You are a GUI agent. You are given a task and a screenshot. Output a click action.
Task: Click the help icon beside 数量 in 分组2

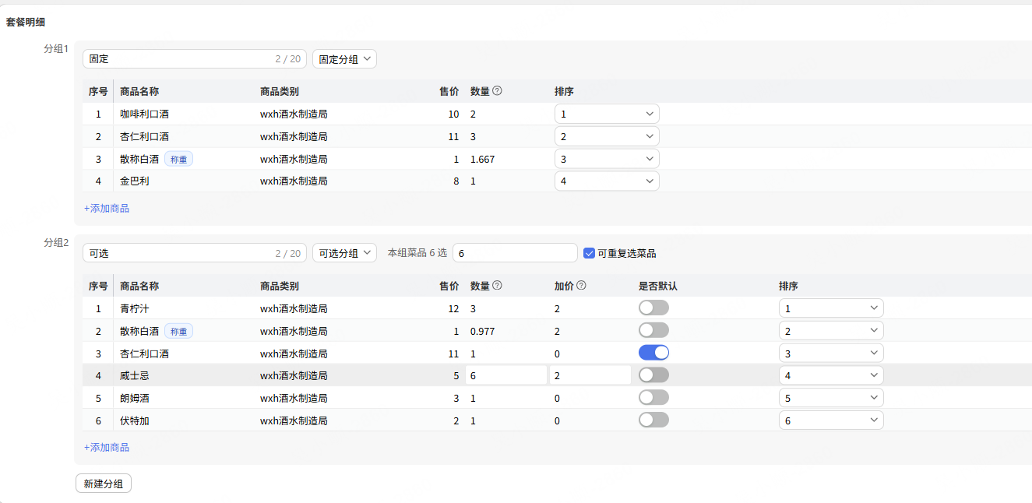[497, 286]
